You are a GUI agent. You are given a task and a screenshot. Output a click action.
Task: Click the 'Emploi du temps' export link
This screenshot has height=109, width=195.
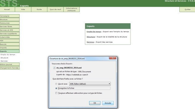(x=94, y=32)
